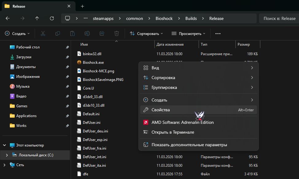Select Bioshock-MCE.png file

tap(99, 71)
